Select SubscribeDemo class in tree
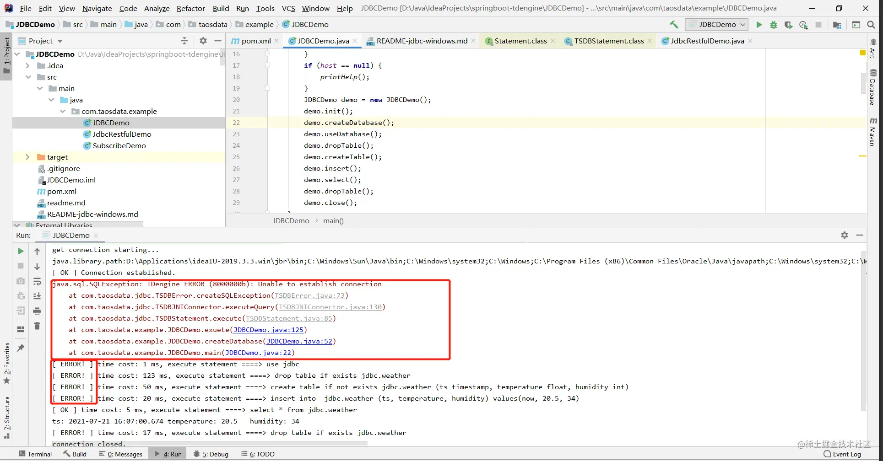883x461 pixels. 119,145
